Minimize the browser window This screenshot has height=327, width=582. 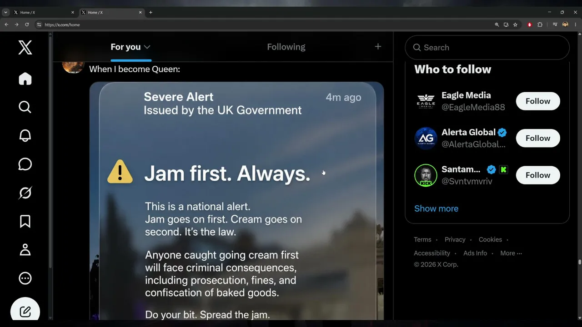(549, 12)
